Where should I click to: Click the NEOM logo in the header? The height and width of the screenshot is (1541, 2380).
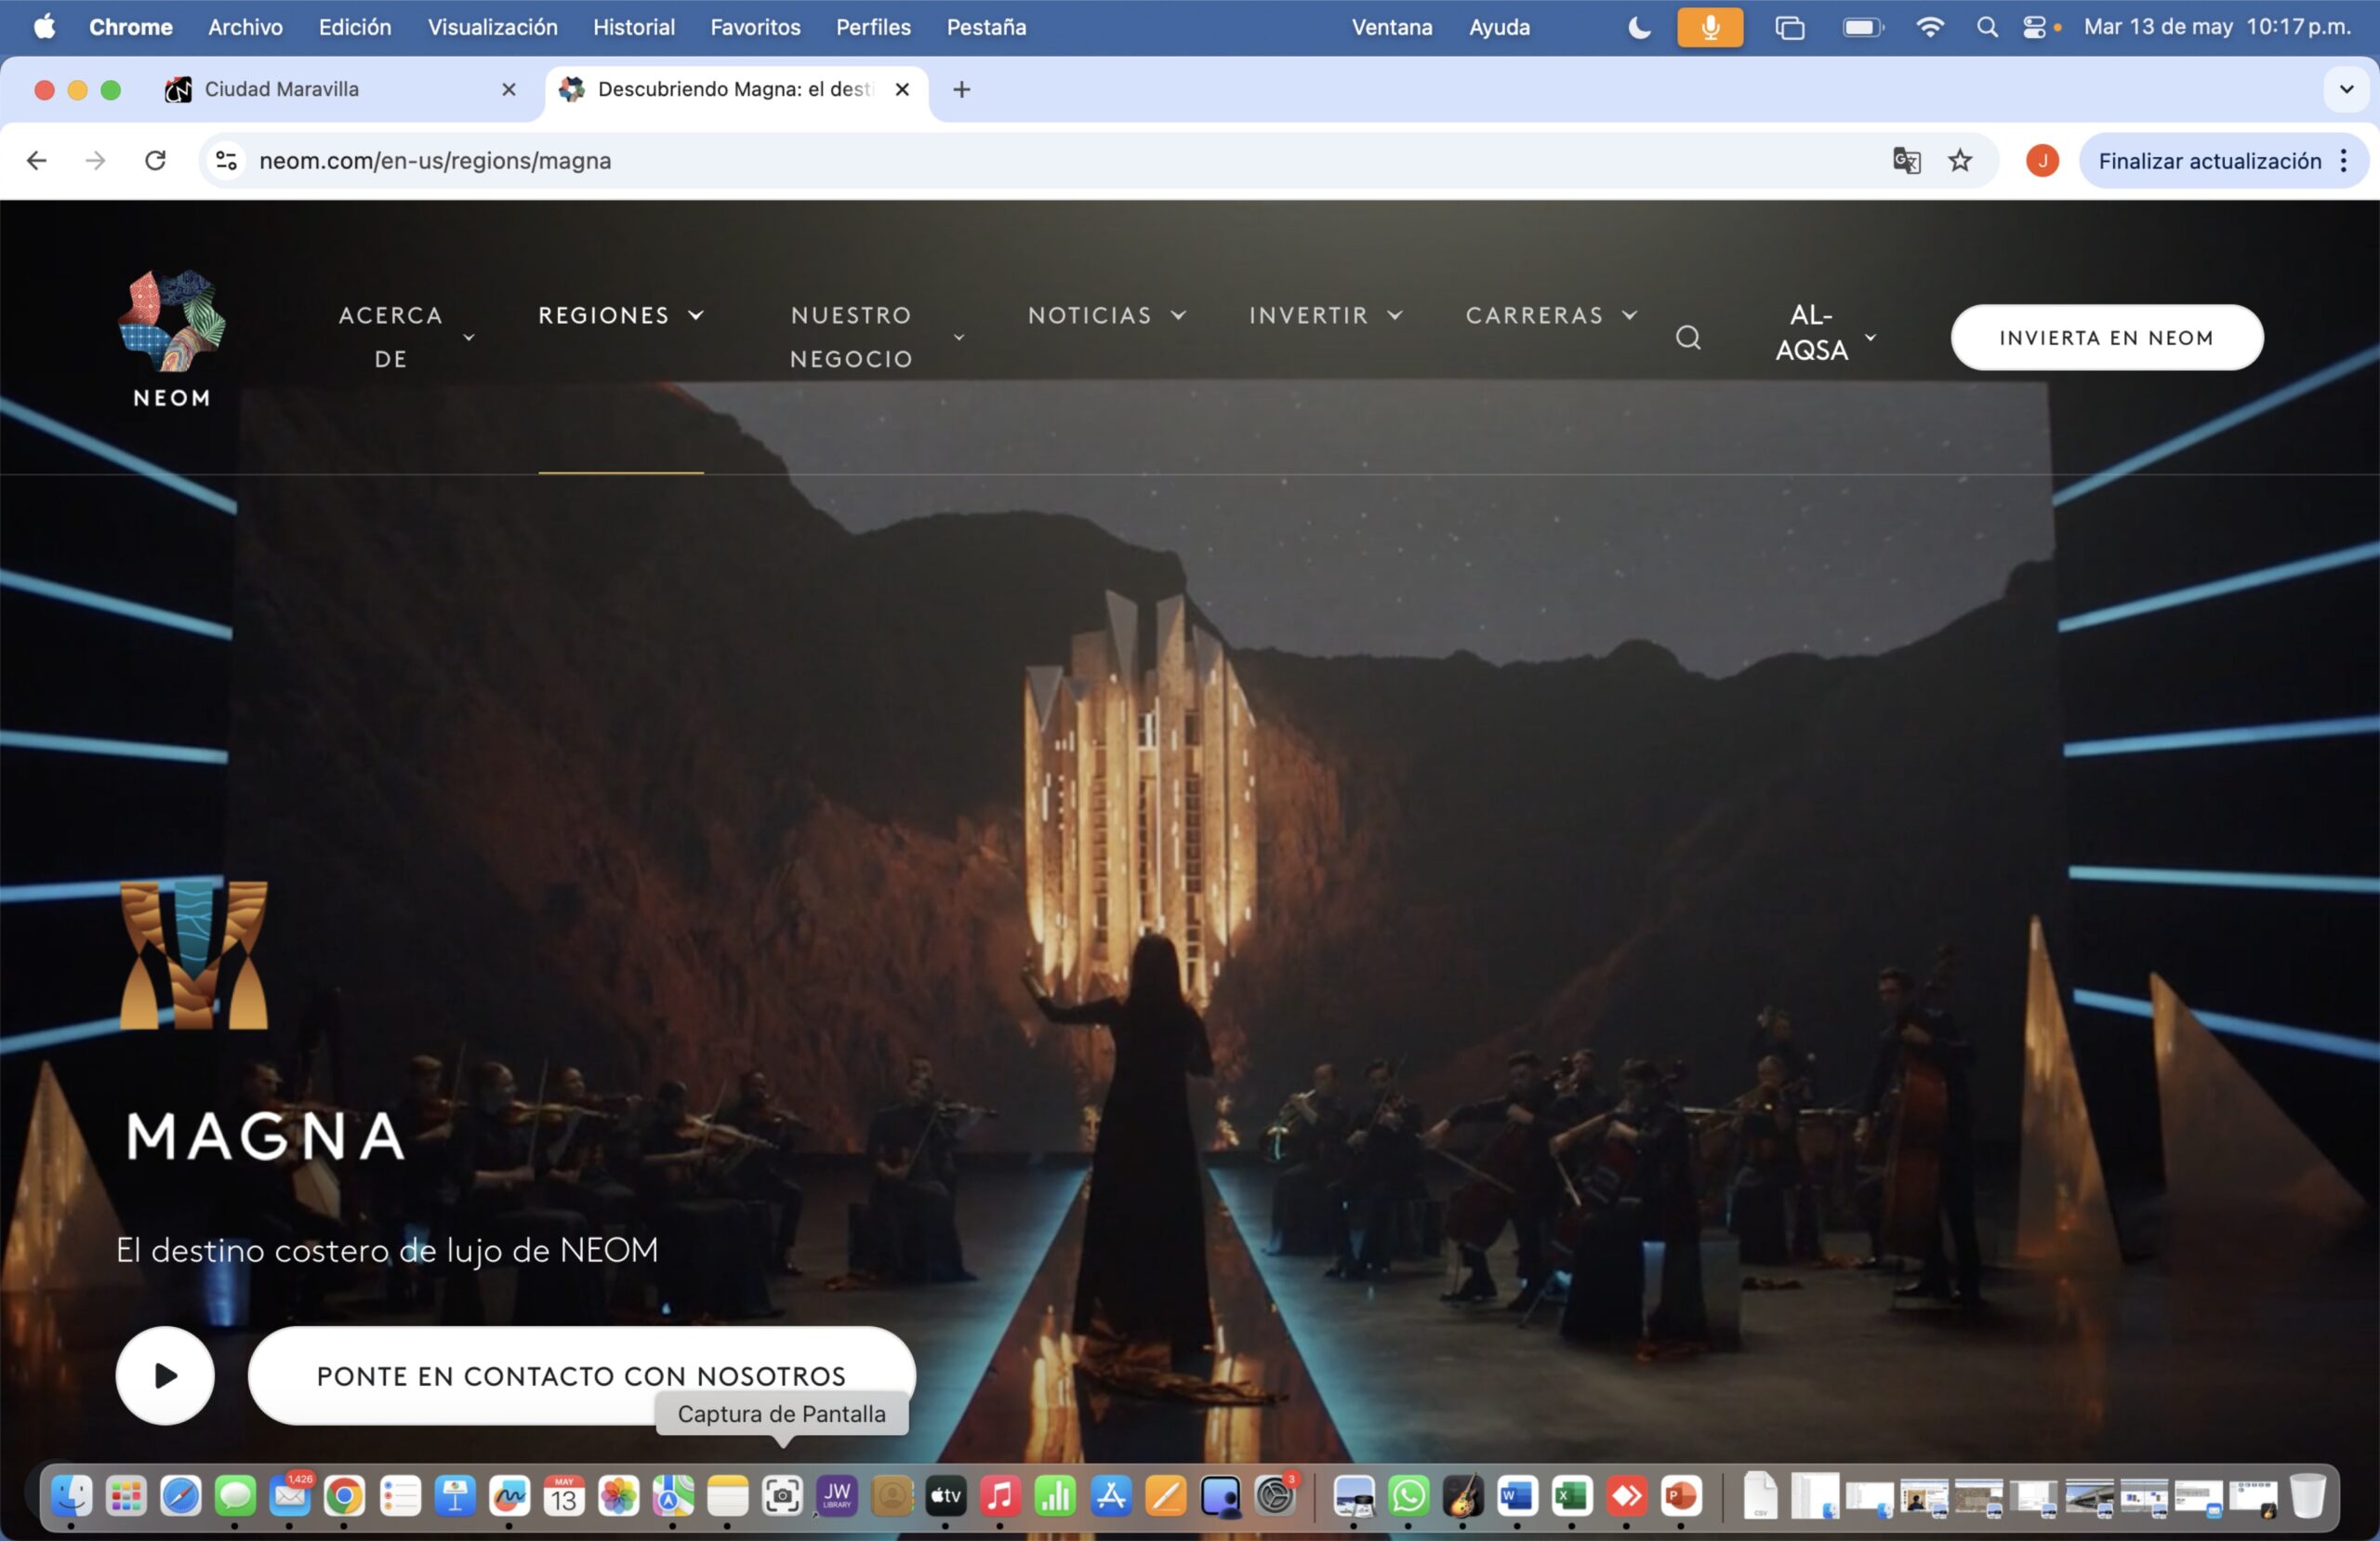pos(172,339)
